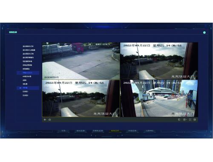Open the first bottom navigation tab
Image resolution: width=213 pixels, height=162 pixels.
coord(63,131)
